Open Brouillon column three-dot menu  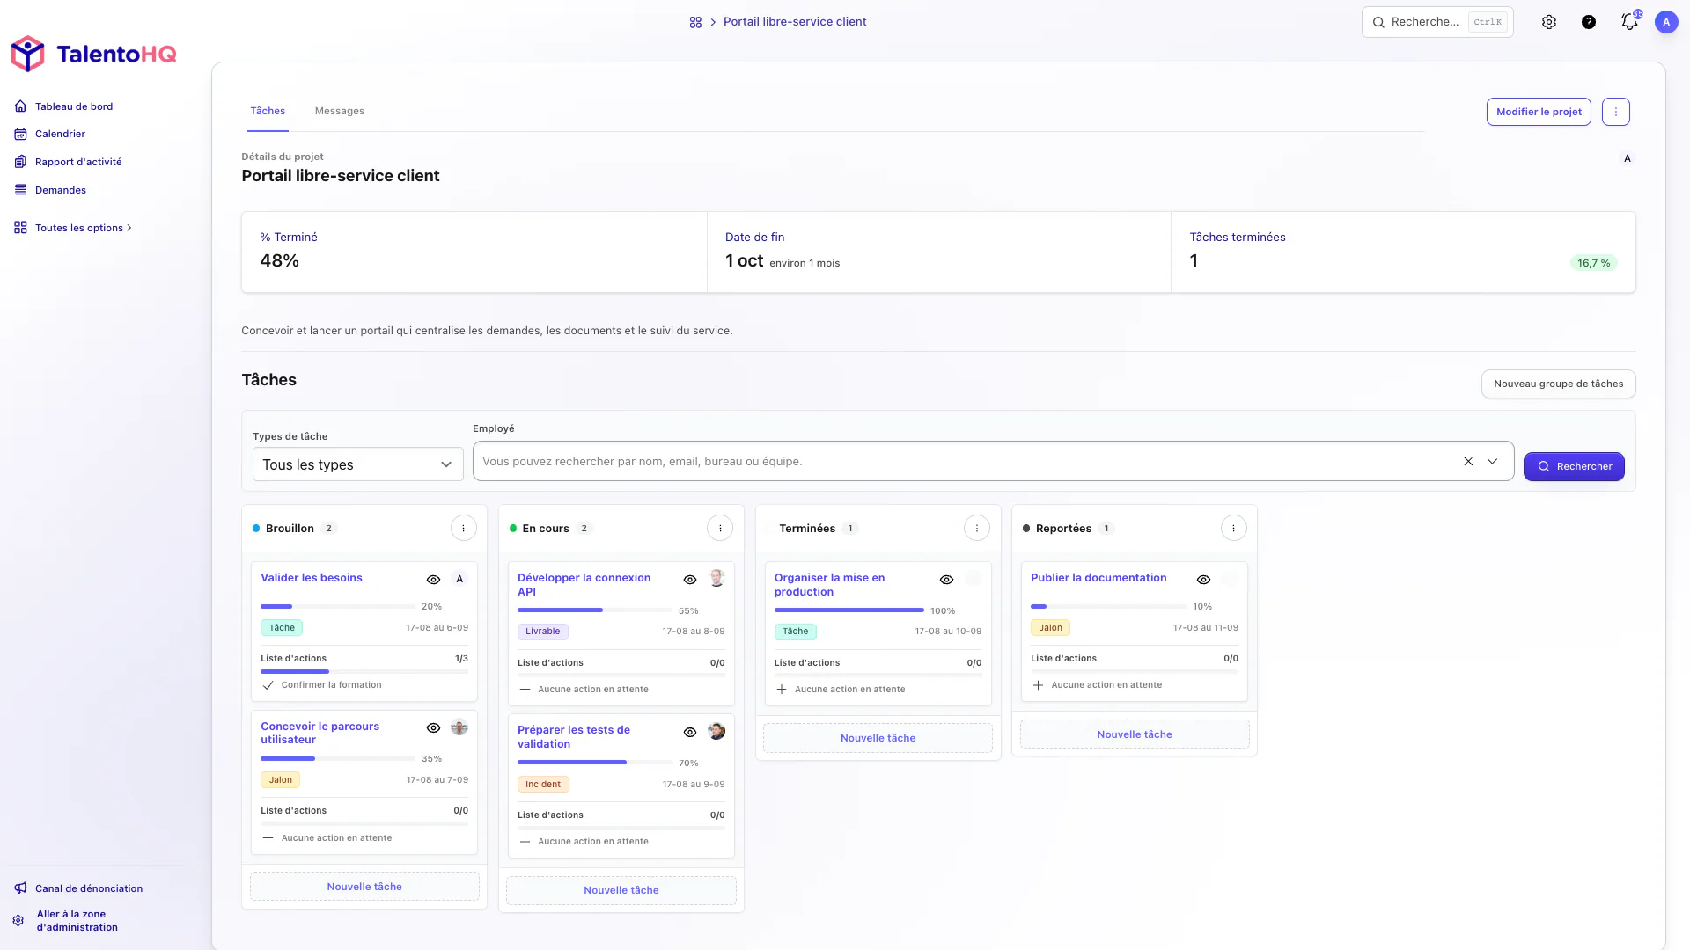click(x=464, y=529)
